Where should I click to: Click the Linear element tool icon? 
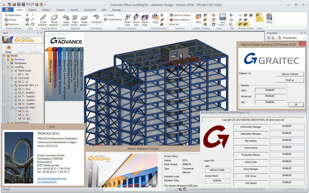tap(43, 18)
